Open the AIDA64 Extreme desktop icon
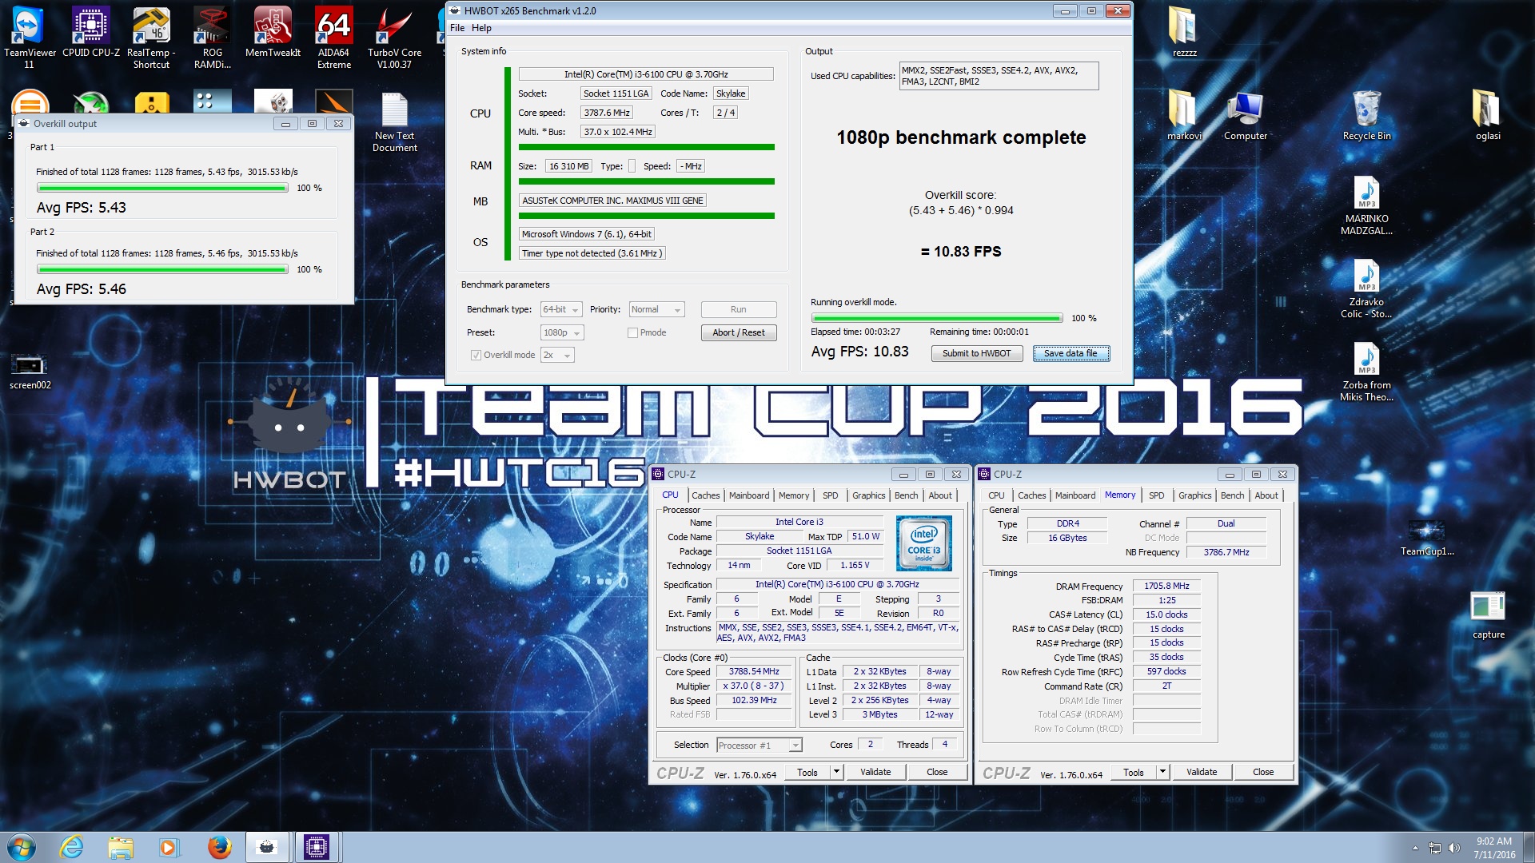The height and width of the screenshot is (863, 1535). tap(333, 38)
